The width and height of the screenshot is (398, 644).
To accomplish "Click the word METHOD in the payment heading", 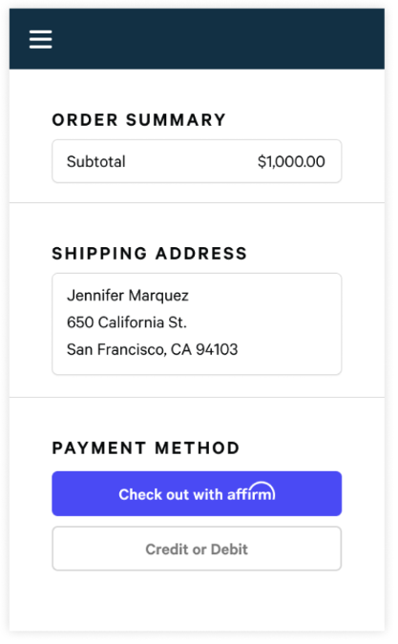I will pos(198,447).
